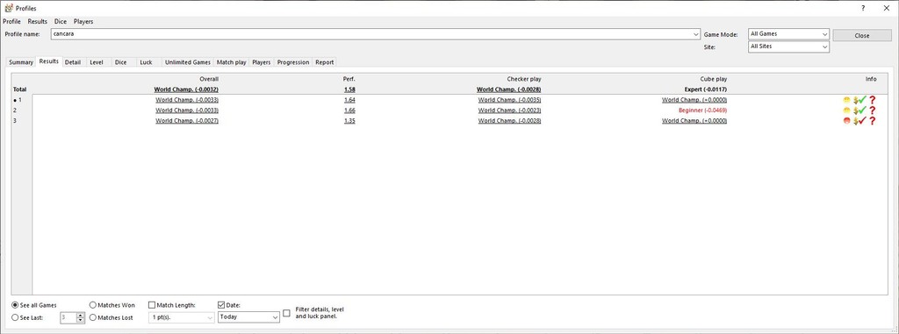Click the gold money arrow icon in row 3
Viewport: 899px width, 334px height.
tap(855, 121)
